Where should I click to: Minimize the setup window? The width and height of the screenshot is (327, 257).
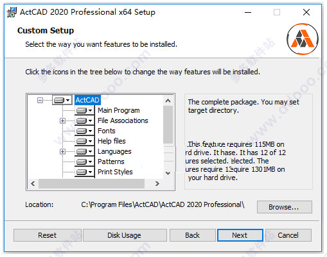click(x=248, y=12)
